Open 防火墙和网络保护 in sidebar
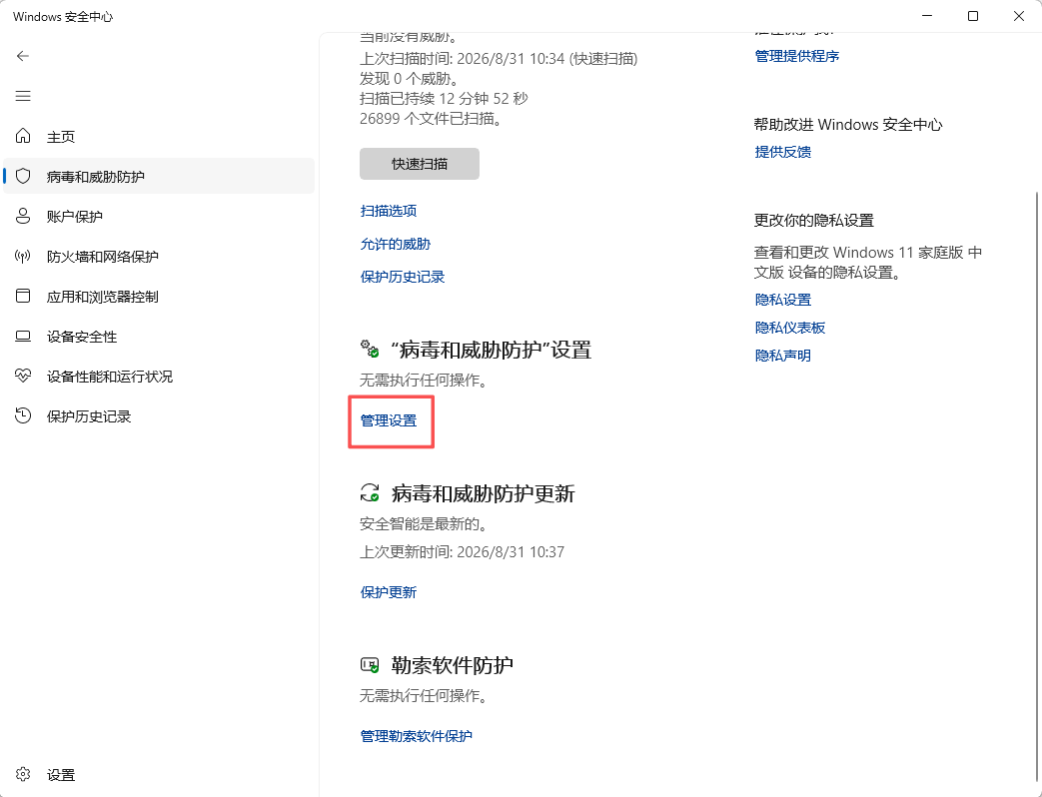This screenshot has width=1042, height=797. [159, 257]
